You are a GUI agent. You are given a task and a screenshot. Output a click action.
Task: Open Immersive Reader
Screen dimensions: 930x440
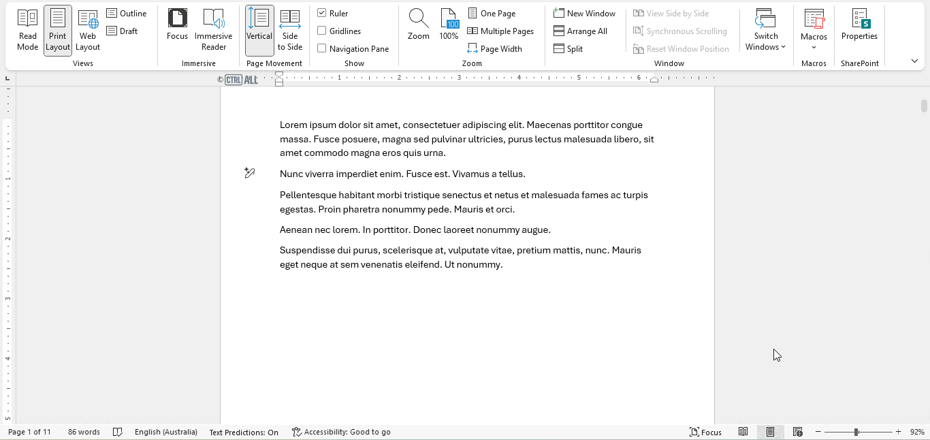pos(214,30)
